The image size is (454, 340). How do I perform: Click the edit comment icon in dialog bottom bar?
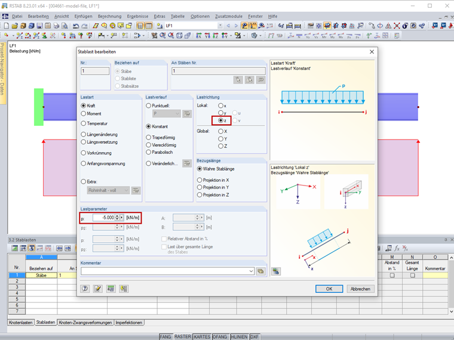click(98, 289)
